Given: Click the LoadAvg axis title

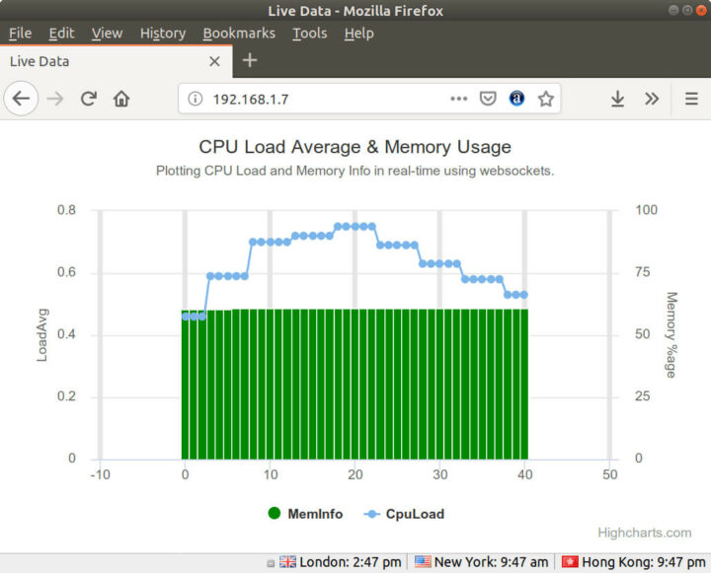Looking at the screenshot, I should (41, 334).
